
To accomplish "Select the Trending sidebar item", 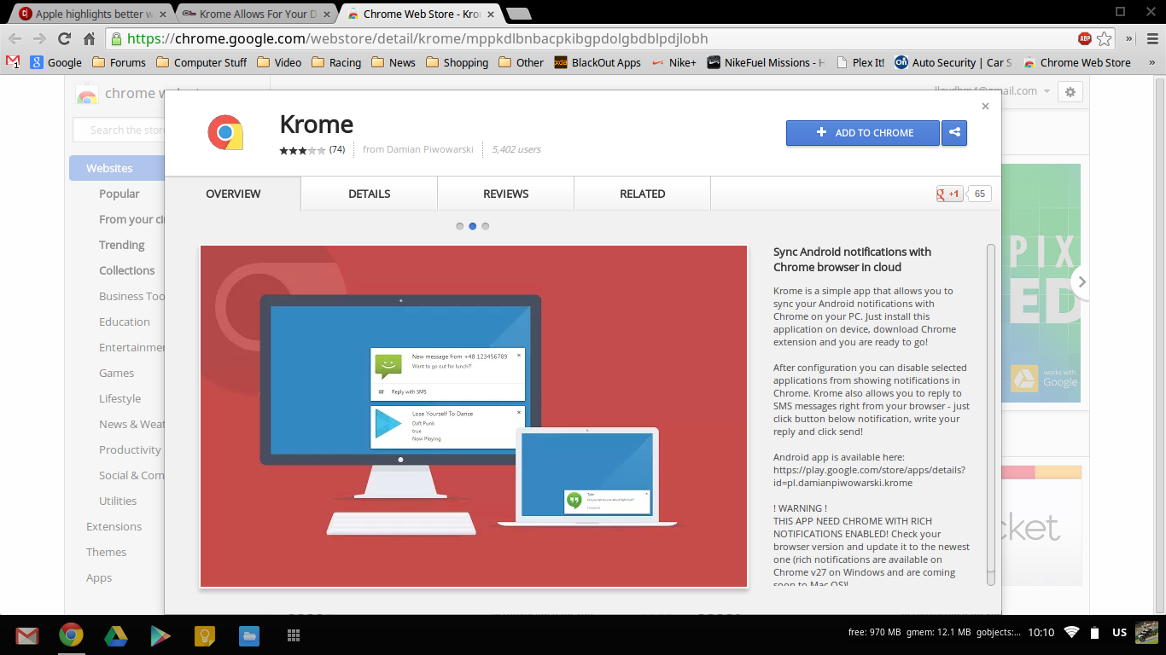I will coord(122,245).
